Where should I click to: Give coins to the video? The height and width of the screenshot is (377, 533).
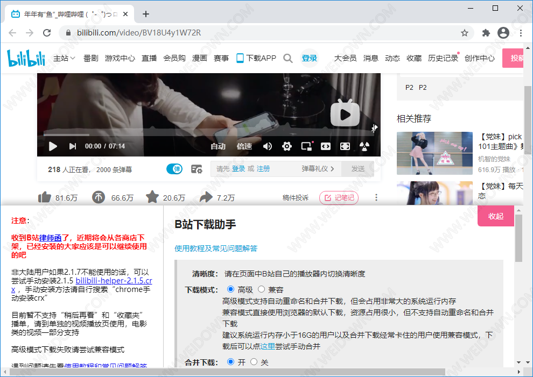(x=99, y=197)
